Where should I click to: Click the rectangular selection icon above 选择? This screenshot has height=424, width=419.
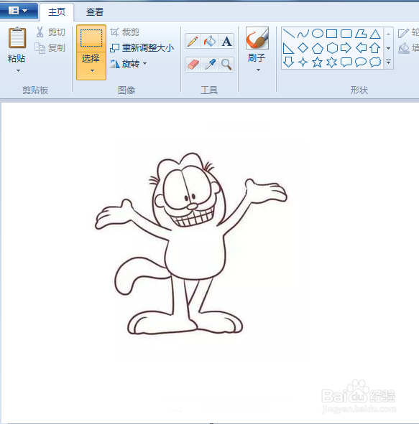tap(91, 38)
